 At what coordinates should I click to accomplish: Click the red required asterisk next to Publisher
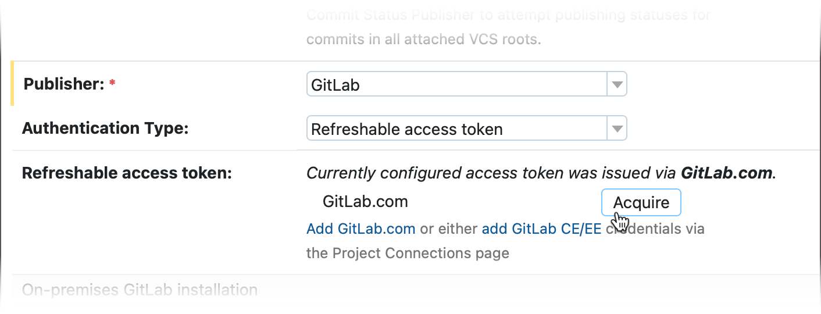click(112, 85)
